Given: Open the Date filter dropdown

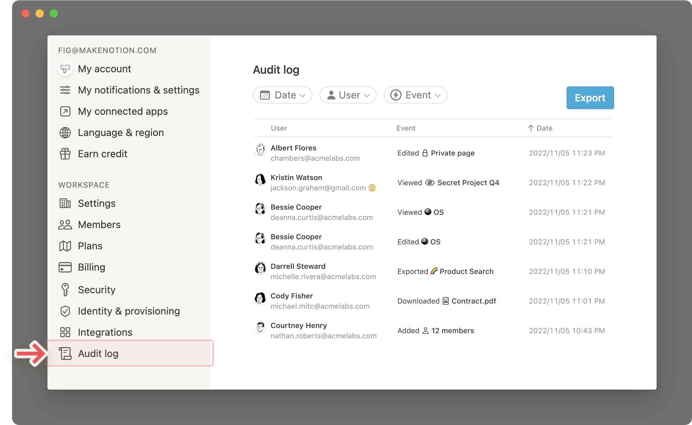Looking at the screenshot, I should coord(282,95).
